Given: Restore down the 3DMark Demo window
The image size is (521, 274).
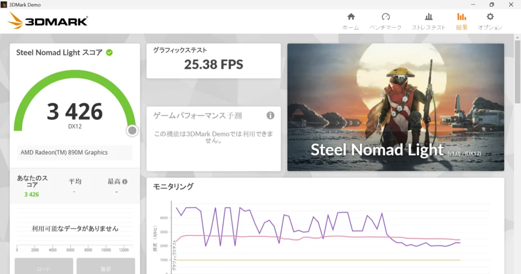Looking at the screenshot, I should pos(491,5).
